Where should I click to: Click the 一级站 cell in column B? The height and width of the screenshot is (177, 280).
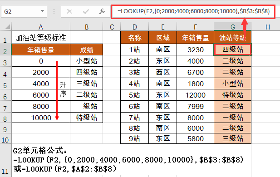coord(86,107)
